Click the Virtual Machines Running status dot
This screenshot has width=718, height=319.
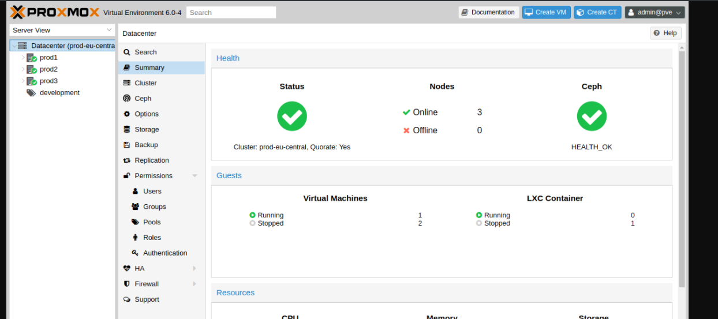pyautogui.click(x=252, y=215)
